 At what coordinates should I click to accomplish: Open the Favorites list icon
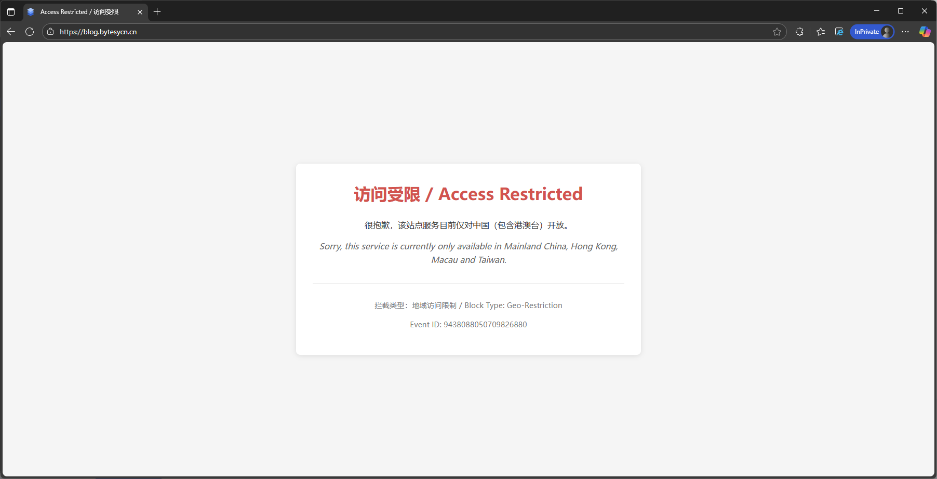pyautogui.click(x=821, y=32)
